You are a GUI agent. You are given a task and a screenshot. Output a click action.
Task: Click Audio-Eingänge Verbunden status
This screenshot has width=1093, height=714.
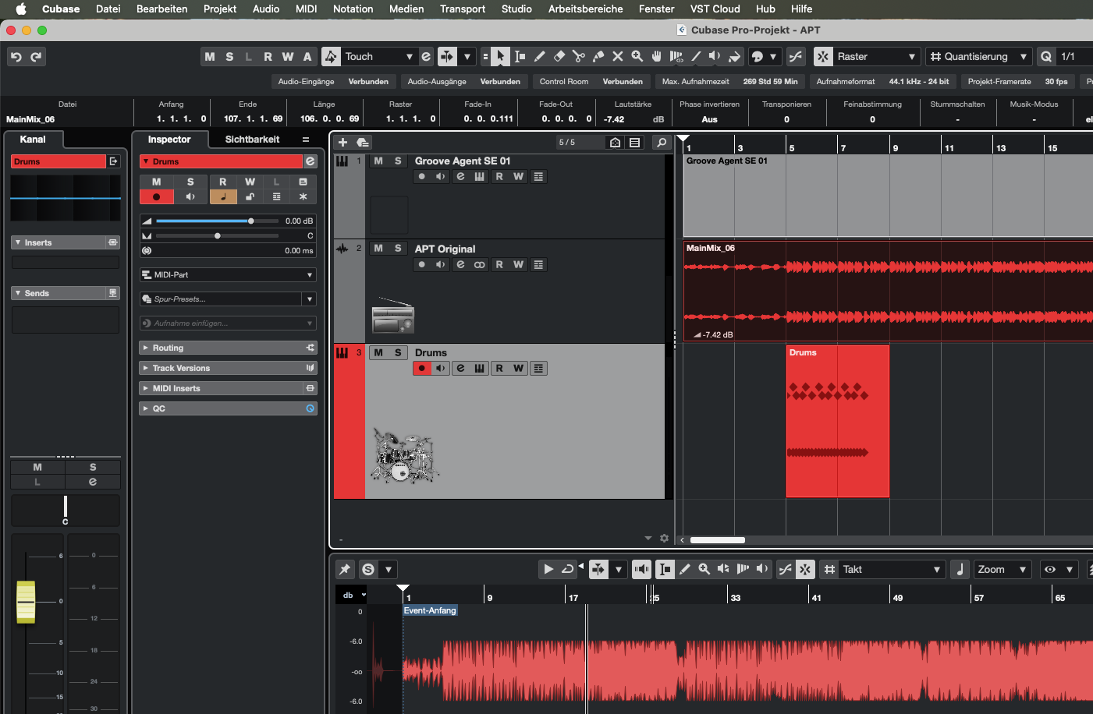(x=333, y=81)
